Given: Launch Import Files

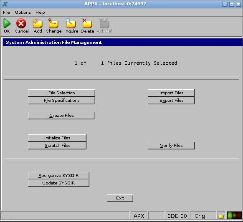Looking at the screenshot, I should (x=171, y=93).
